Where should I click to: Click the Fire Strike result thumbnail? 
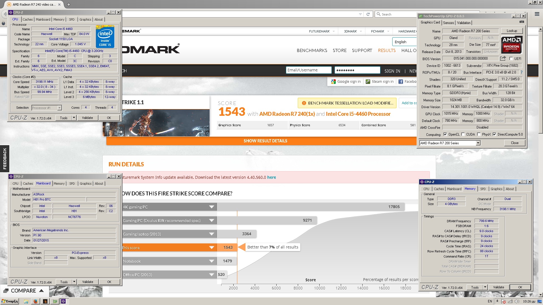click(x=156, y=123)
